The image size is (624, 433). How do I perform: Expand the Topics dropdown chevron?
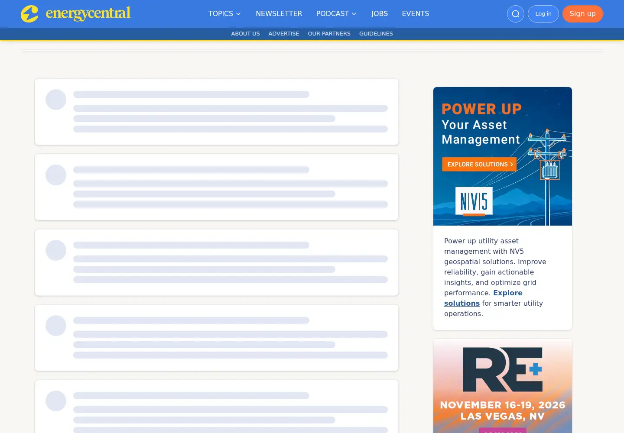pyautogui.click(x=238, y=14)
